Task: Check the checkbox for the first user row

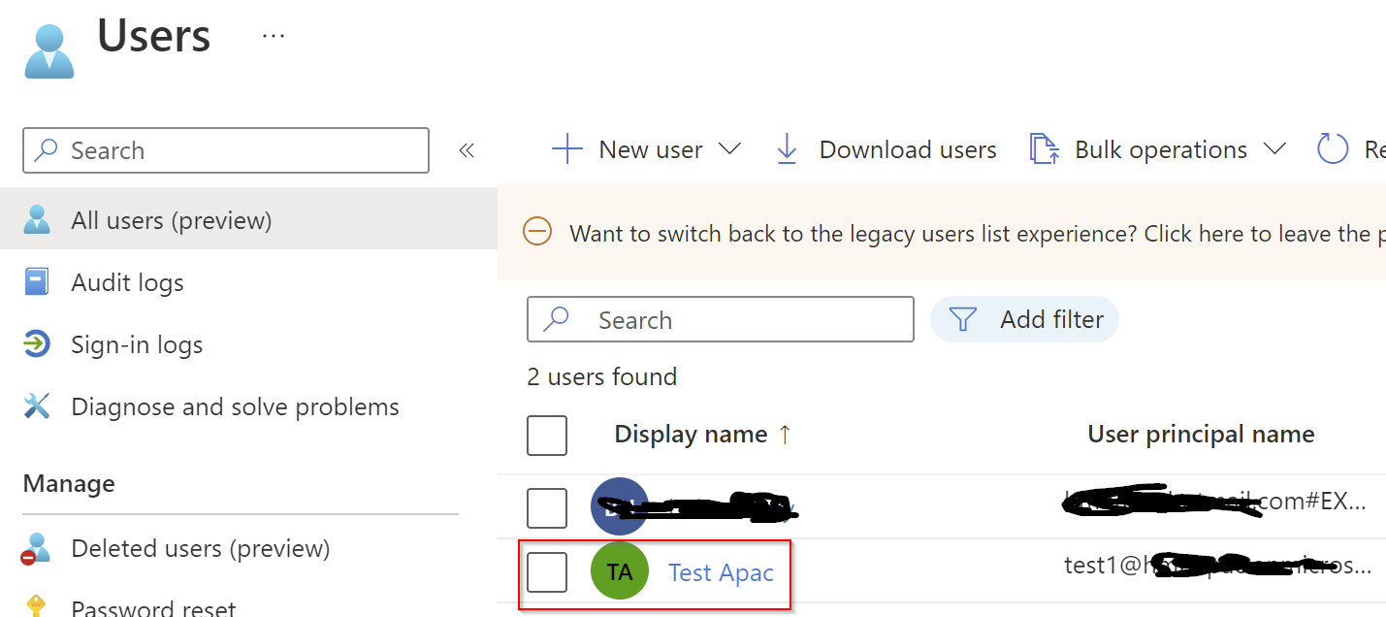Action: 546,506
